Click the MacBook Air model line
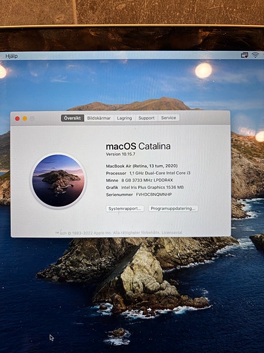The height and width of the screenshot is (353, 264). pos(141,166)
